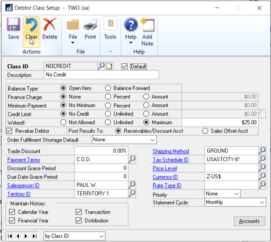Open the Statement Cycle dropdown
Screen dimensions: 271x242
pyautogui.click(x=262, y=202)
